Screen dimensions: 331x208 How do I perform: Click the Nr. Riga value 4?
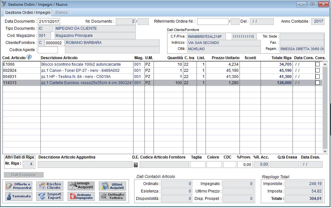(28, 164)
